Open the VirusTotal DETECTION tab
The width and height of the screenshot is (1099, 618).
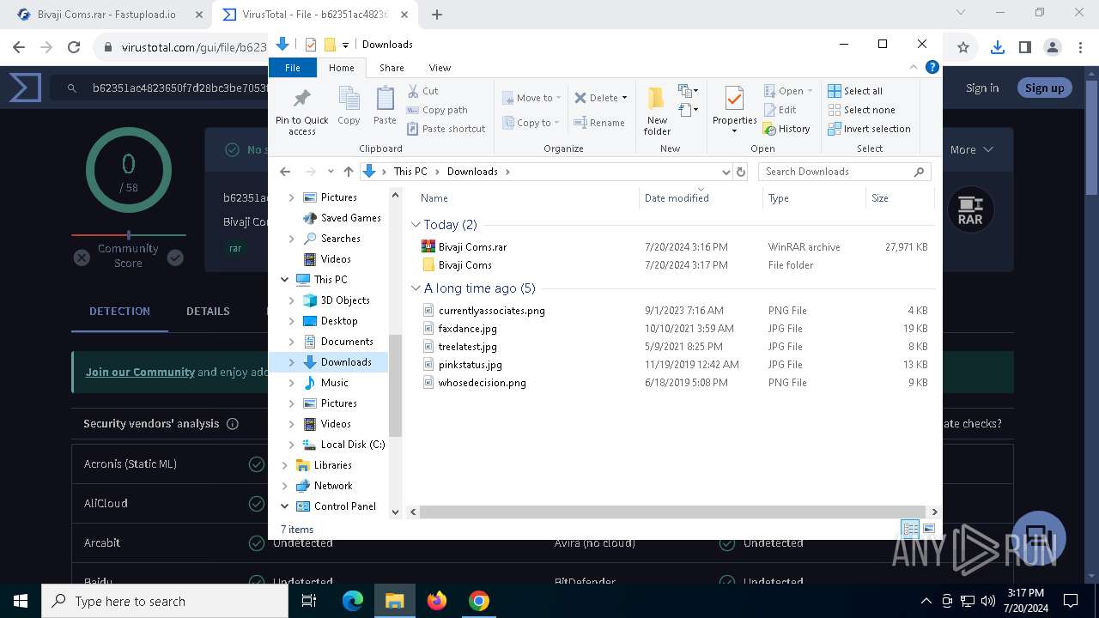119,311
